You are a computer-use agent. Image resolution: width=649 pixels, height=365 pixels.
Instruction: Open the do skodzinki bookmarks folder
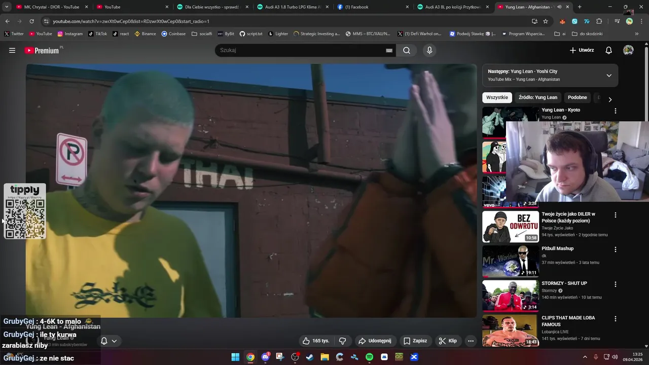587,34
